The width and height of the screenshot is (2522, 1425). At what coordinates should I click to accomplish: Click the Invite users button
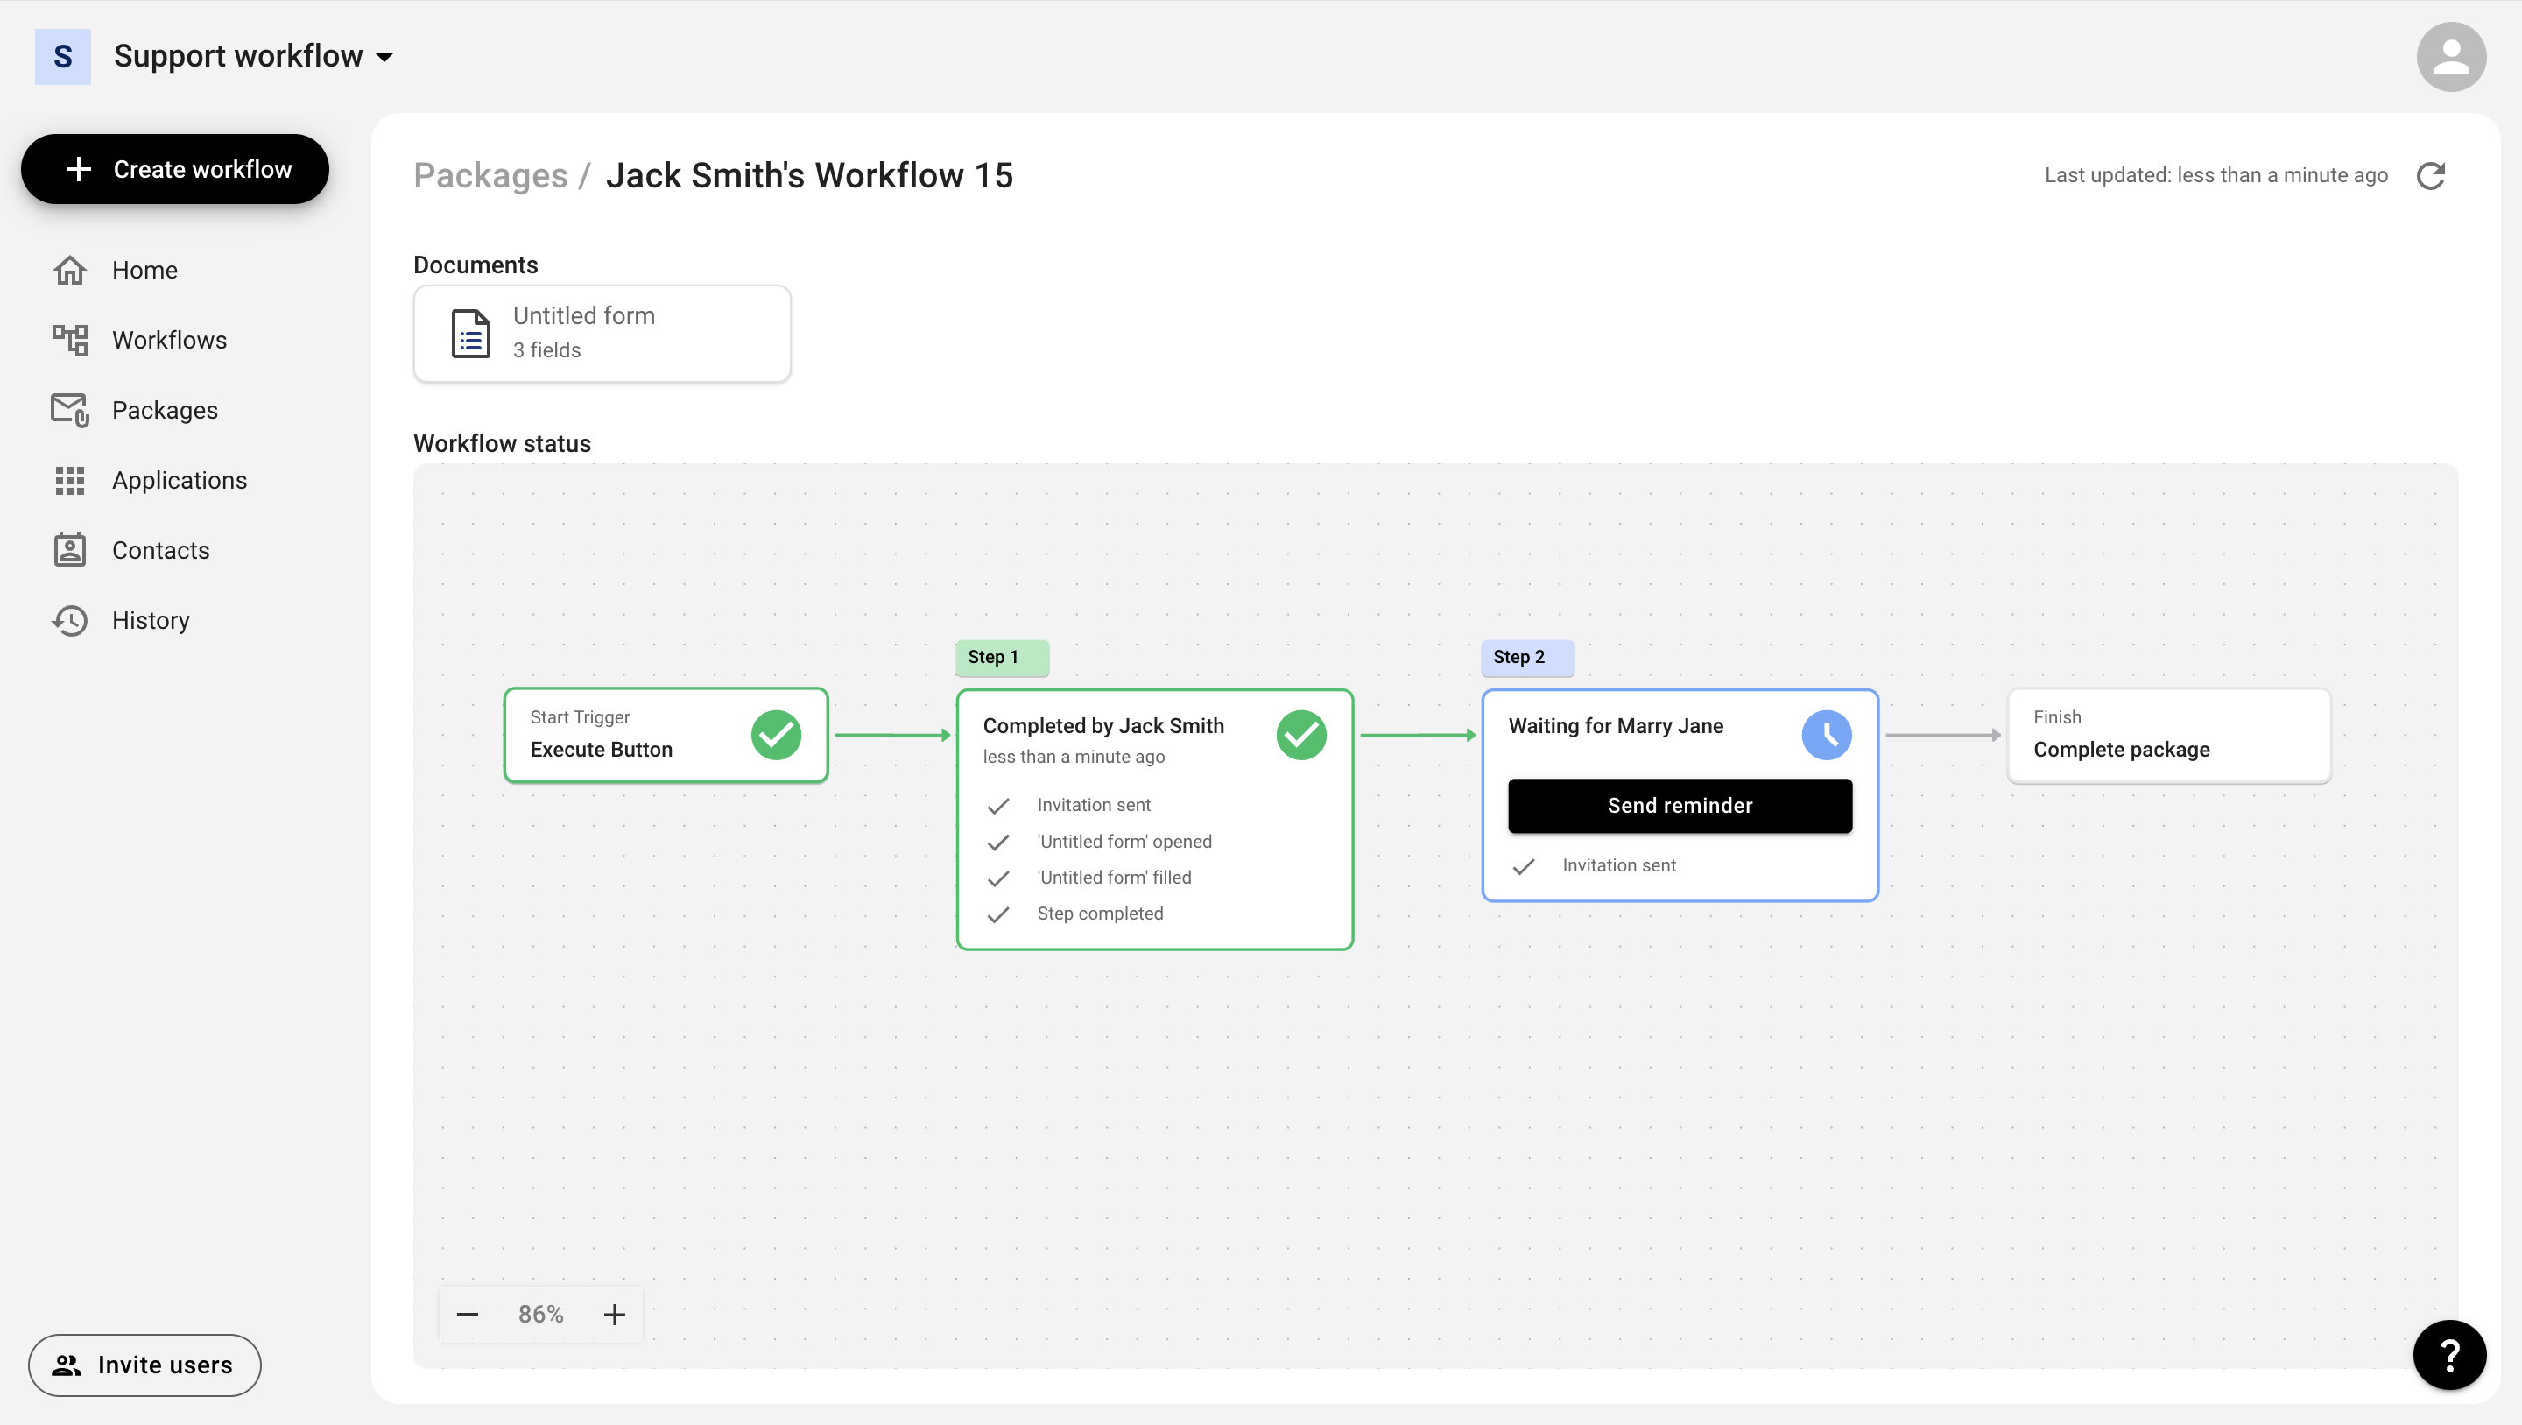coord(144,1365)
